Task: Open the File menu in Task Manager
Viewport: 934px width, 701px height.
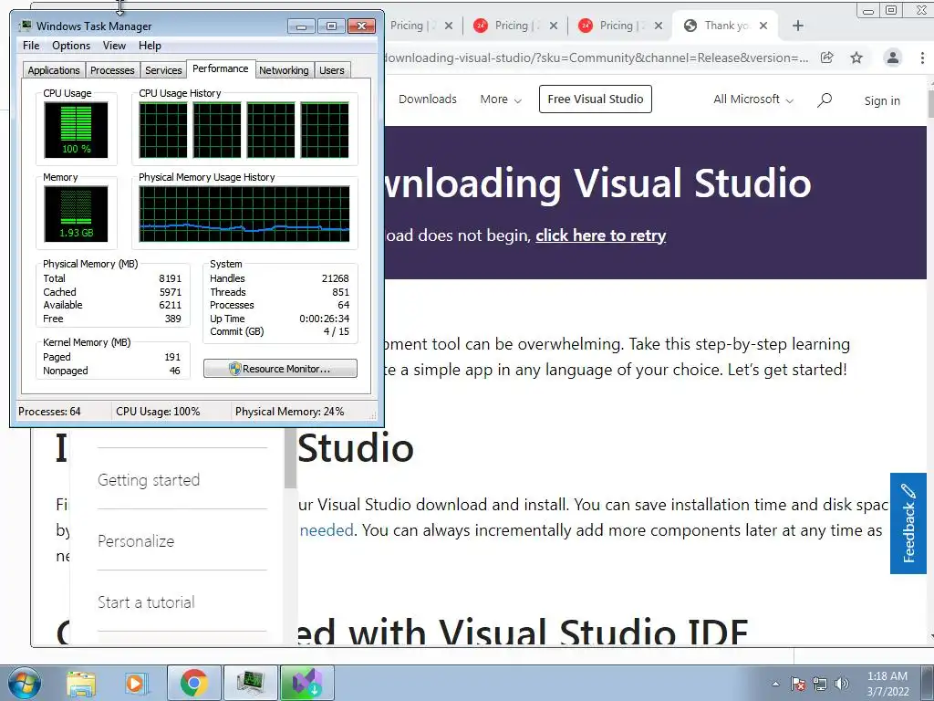Action: (31, 46)
